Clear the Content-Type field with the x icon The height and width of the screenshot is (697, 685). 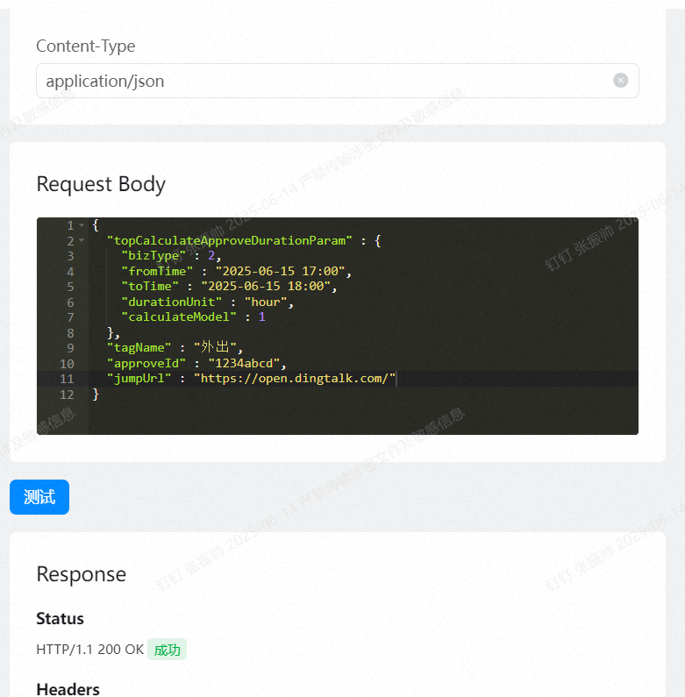tap(620, 81)
